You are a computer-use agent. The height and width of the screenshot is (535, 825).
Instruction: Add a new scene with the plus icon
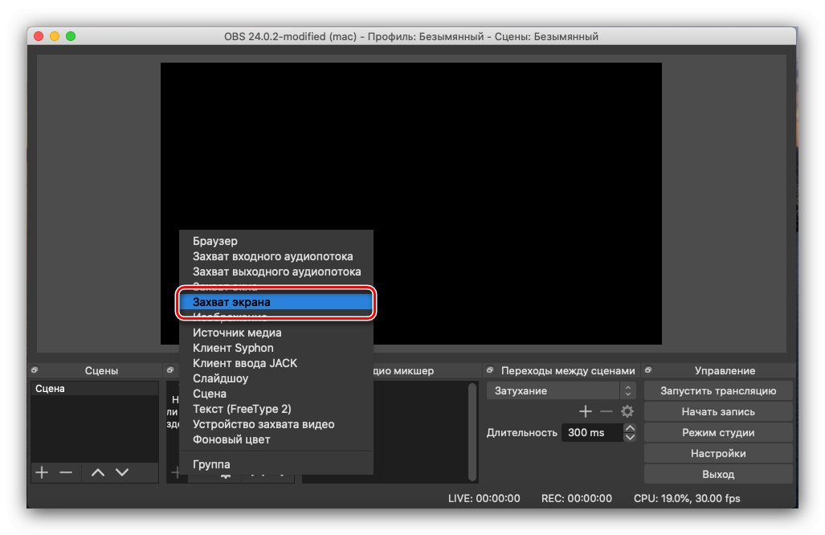[41, 472]
